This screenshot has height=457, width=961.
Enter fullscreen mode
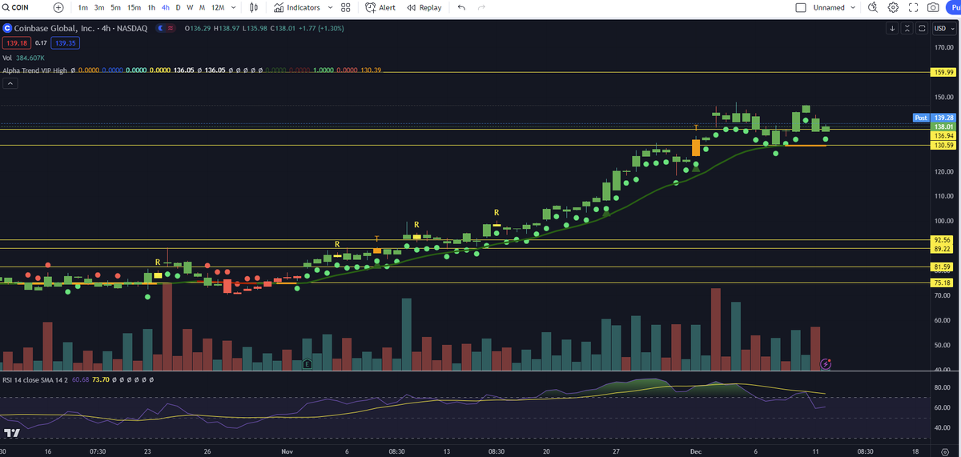[x=913, y=7]
